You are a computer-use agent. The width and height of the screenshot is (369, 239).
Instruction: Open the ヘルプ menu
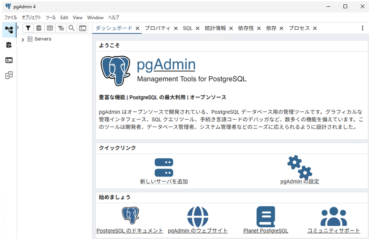pyautogui.click(x=113, y=18)
